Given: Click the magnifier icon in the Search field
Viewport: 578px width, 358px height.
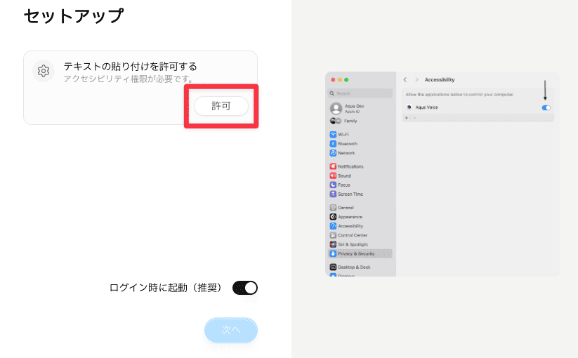Looking at the screenshot, I should click(331, 93).
